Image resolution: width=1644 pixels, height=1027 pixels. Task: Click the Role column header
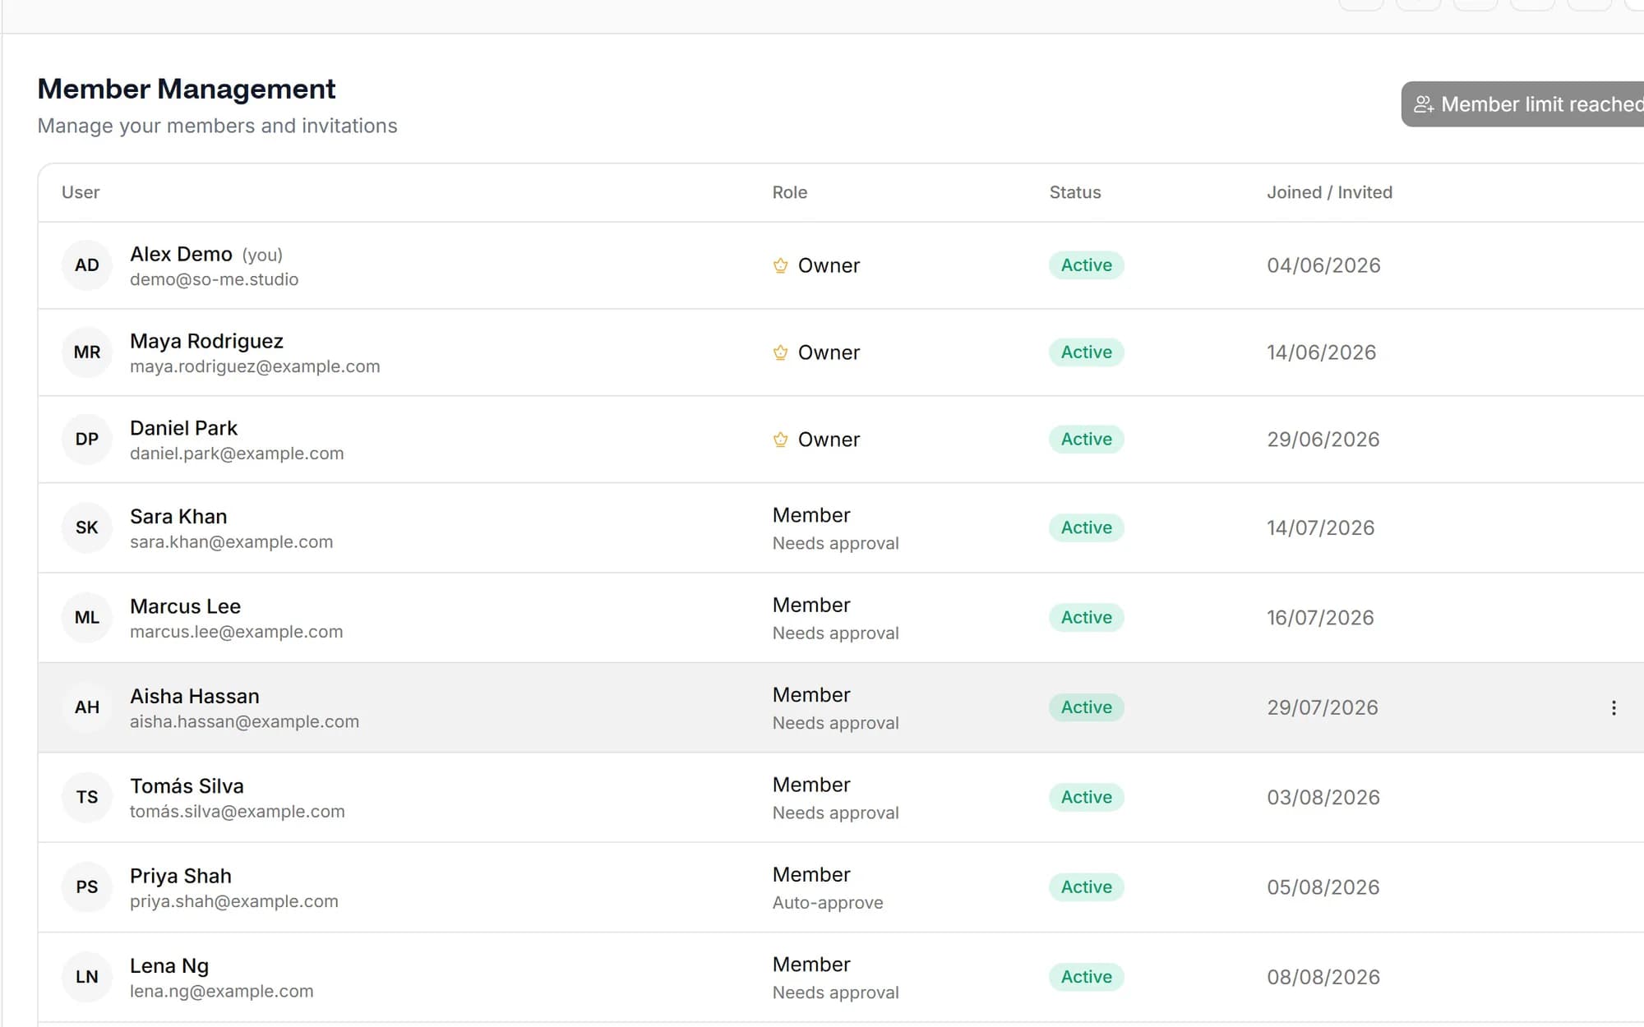[790, 192]
